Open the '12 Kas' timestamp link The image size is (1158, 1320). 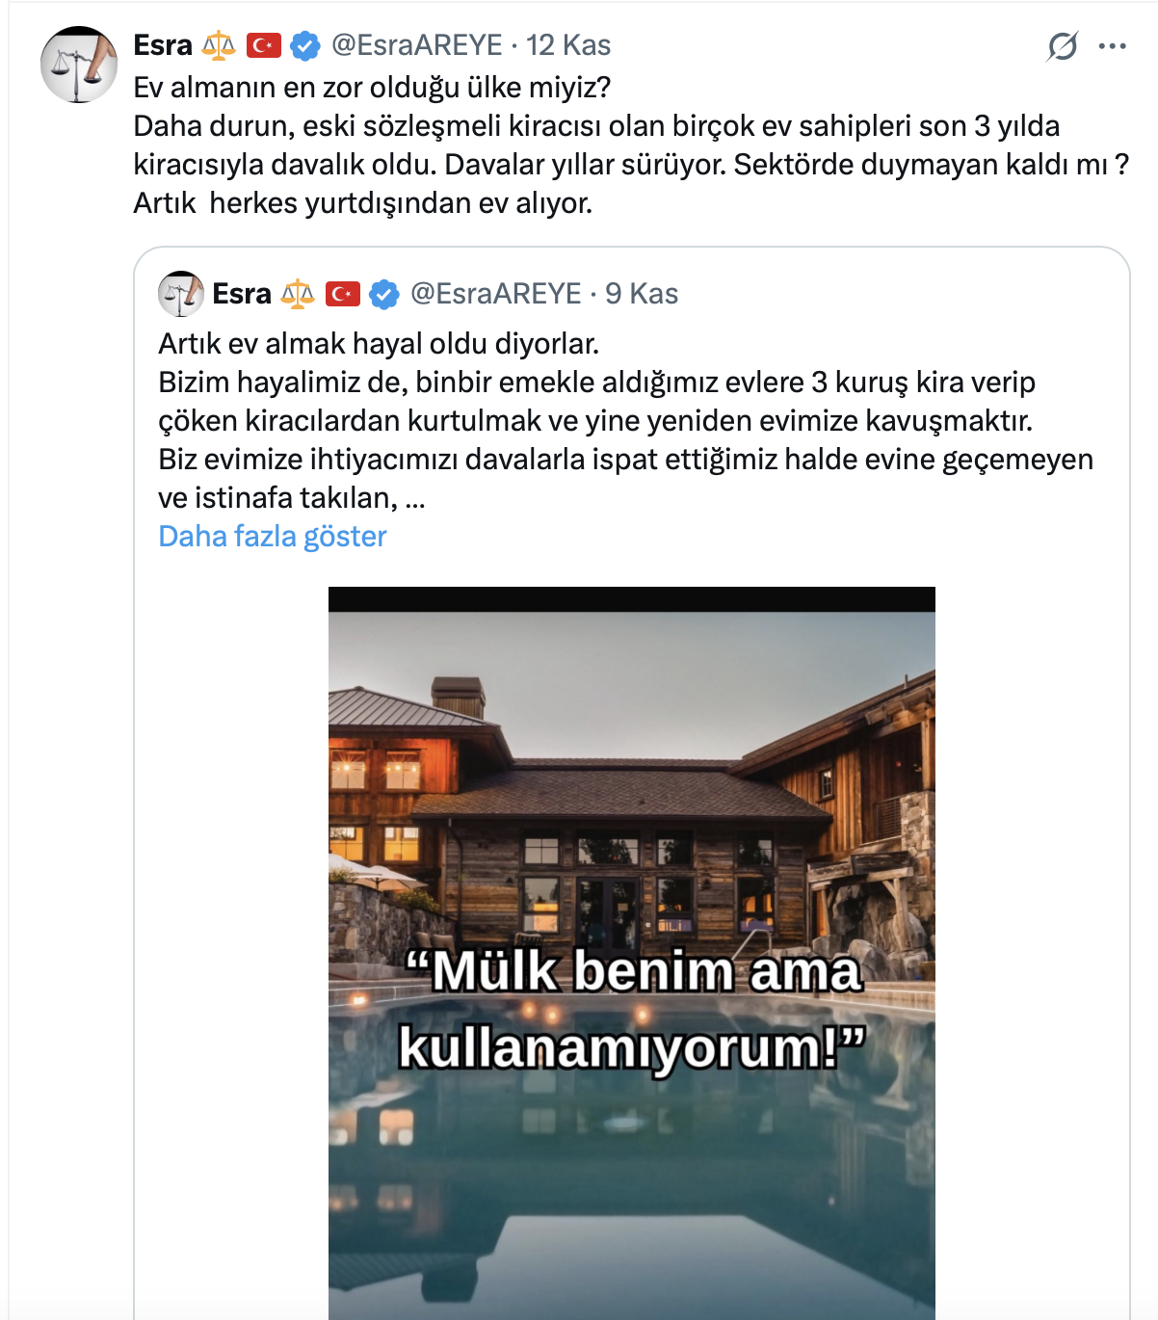point(568,45)
